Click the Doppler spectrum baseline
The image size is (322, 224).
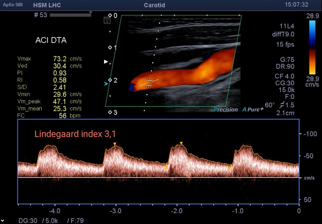tap(158, 177)
